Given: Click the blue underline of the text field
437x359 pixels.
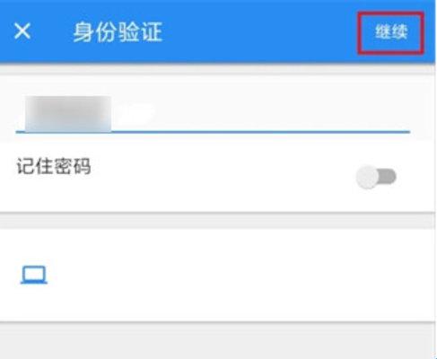Looking at the screenshot, I should coord(213,132).
